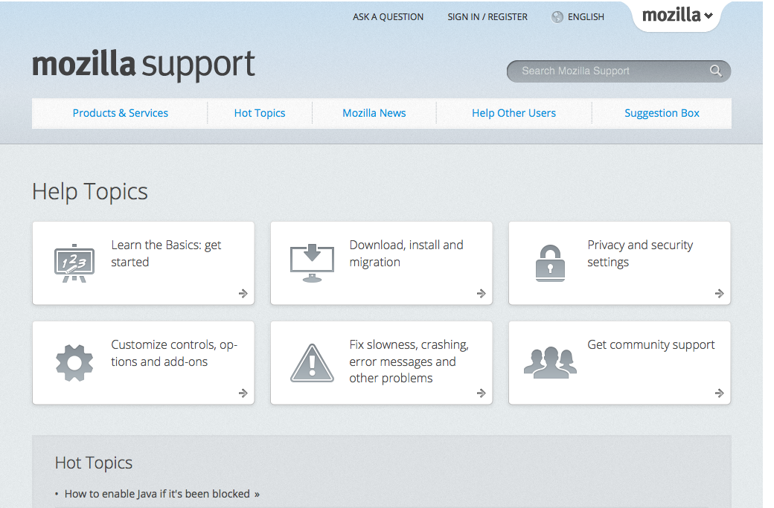
Task: Click the chalkboard Learn the Basics icon
Action: (x=74, y=263)
